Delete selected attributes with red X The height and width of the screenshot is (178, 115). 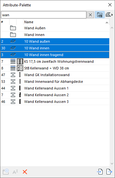(25, 172)
